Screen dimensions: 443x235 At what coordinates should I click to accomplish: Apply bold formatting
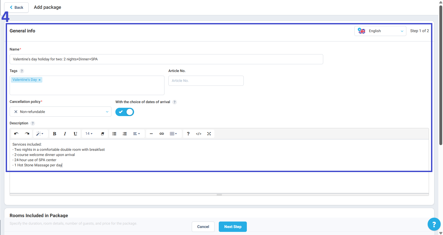tap(55, 134)
